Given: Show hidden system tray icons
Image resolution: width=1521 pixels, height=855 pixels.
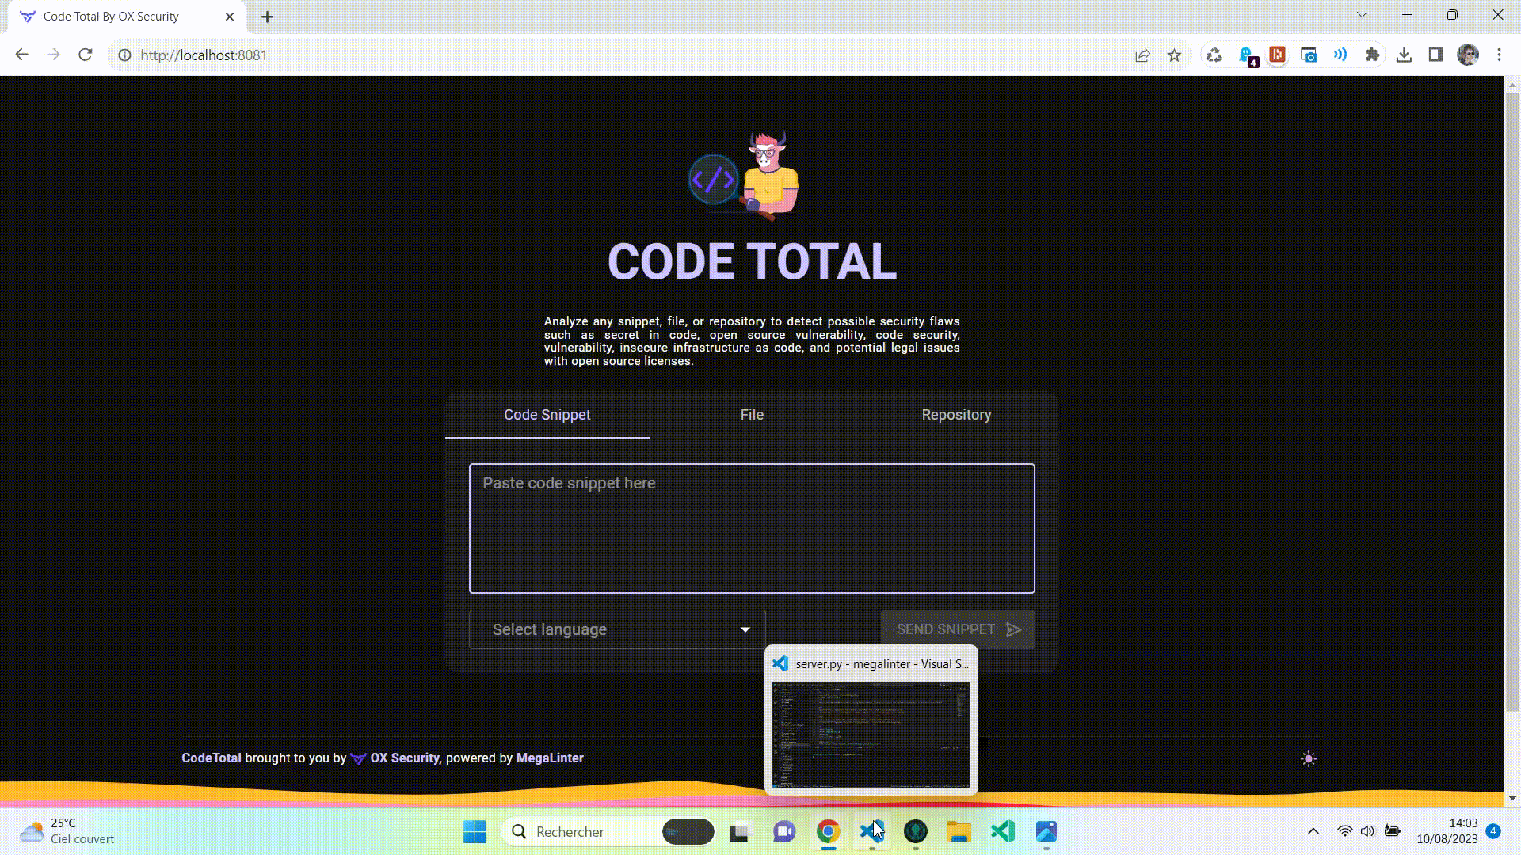Looking at the screenshot, I should coord(1313,831).
